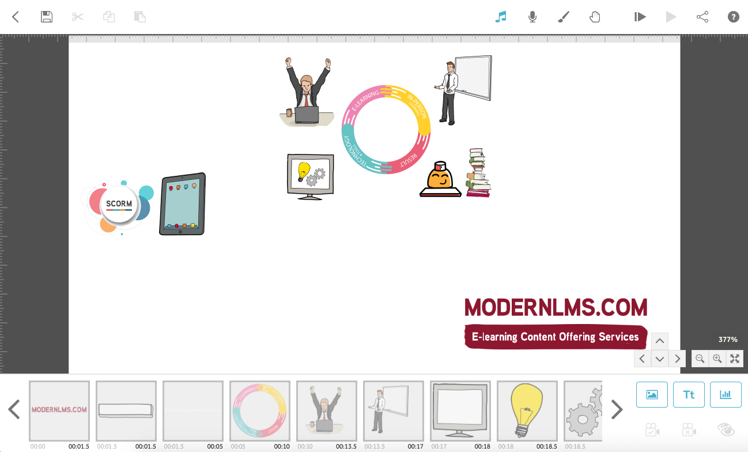Pan the canvas right with the arrow

click(677, 359)
